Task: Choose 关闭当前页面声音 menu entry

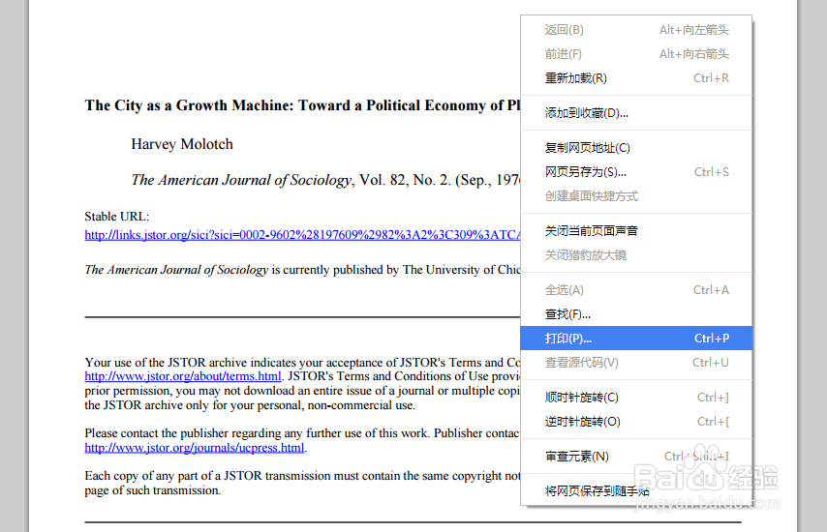Action: coord(636,231)
